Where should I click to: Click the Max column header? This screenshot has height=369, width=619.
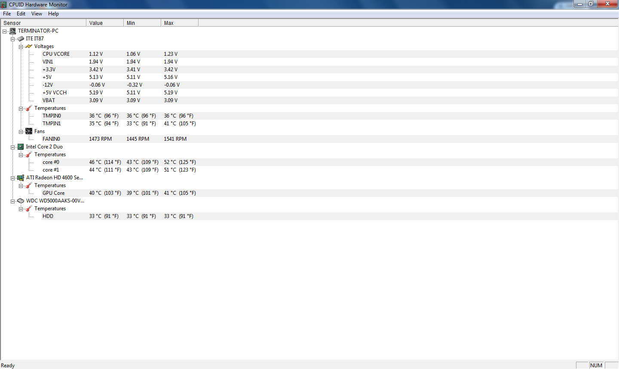click(x=180, y=23)
